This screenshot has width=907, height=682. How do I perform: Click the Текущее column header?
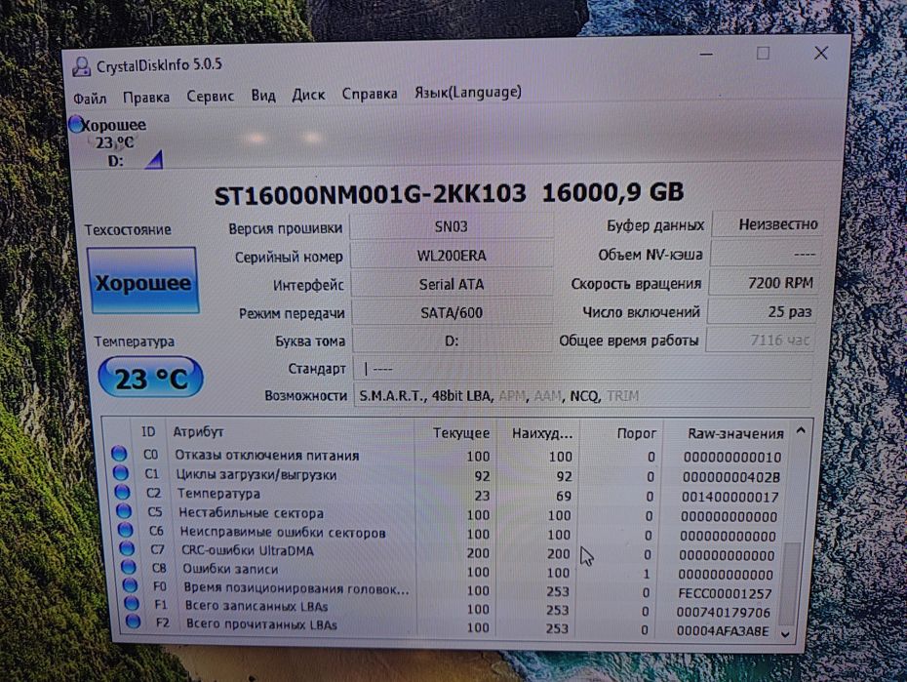coord(455,433)
